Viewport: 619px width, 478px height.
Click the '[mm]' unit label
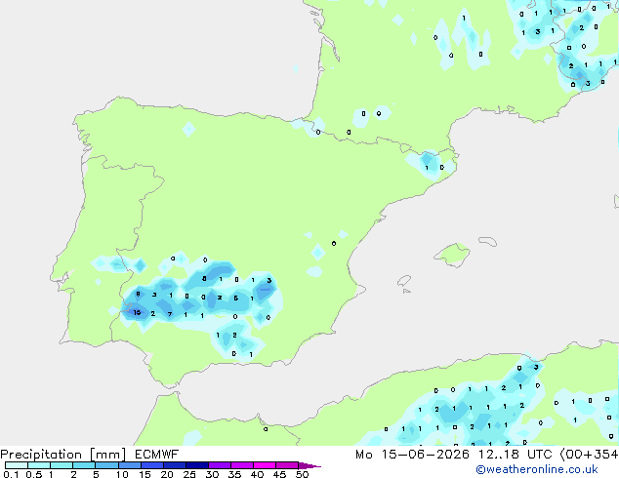pyautogui.click(x=107, y=455)
